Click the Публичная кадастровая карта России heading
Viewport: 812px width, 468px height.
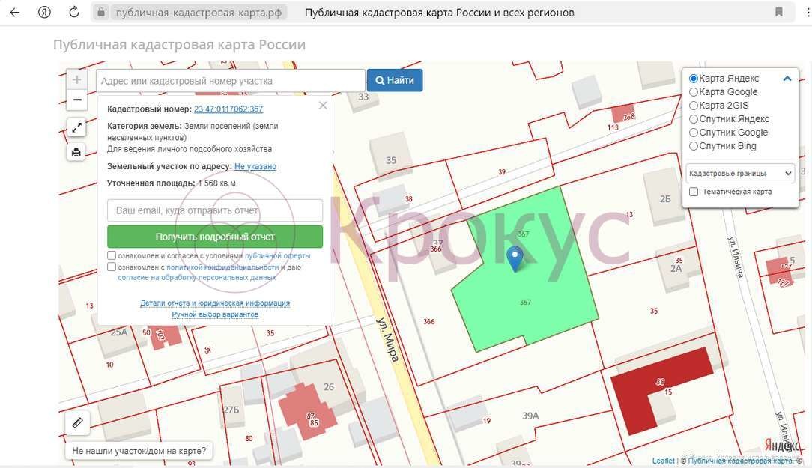click(179, 44)
